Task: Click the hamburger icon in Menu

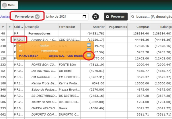Action: pyautogui.click(x=5, y=5)
